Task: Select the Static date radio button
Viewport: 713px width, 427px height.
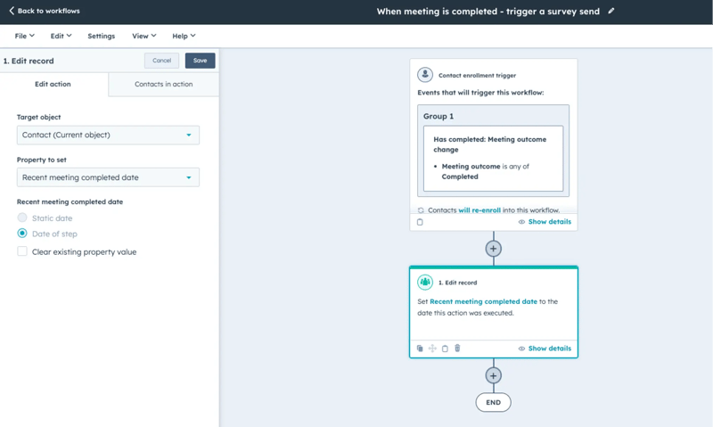Action: click(x=21, y=218)
